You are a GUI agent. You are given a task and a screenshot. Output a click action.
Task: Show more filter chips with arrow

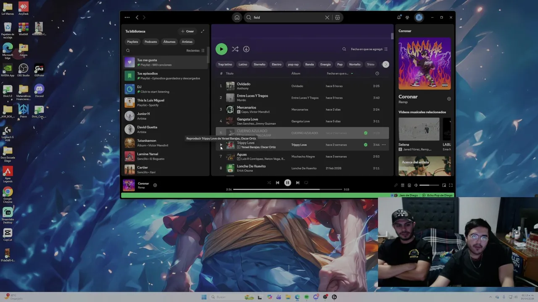click(x=386, y=65)
